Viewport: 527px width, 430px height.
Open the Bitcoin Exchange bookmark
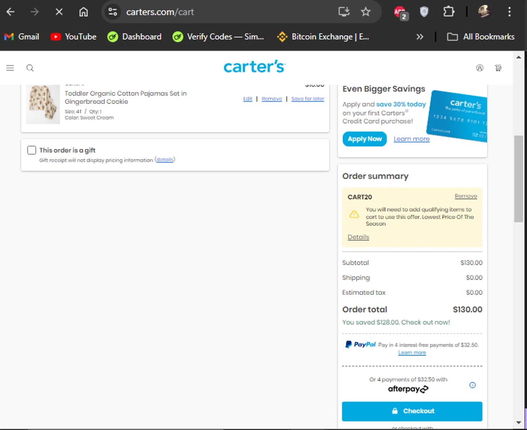[x=323, y=36]
